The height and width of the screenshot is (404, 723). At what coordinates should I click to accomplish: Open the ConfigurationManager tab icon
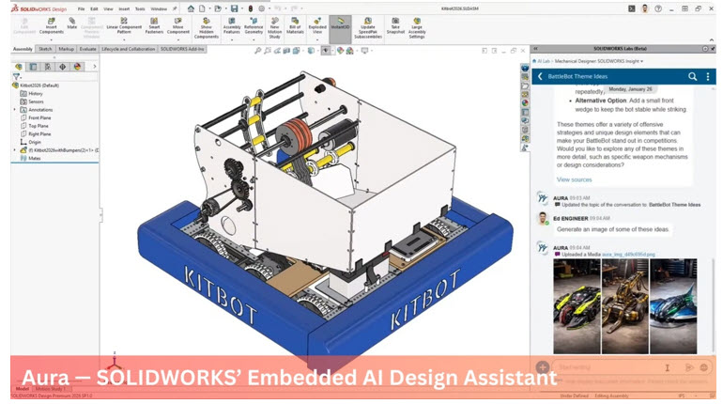tap(48, 67)
